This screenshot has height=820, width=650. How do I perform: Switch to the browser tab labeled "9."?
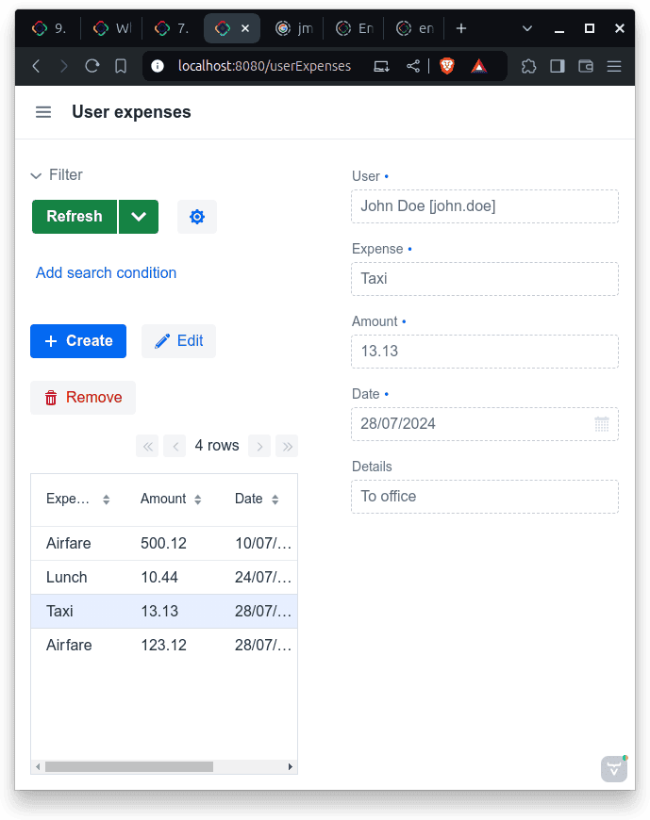(x=49, y=28)
